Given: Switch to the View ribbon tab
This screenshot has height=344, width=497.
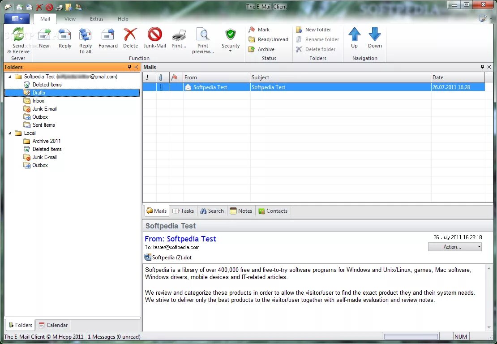Looking at the screenshot, I should (70, 19).
